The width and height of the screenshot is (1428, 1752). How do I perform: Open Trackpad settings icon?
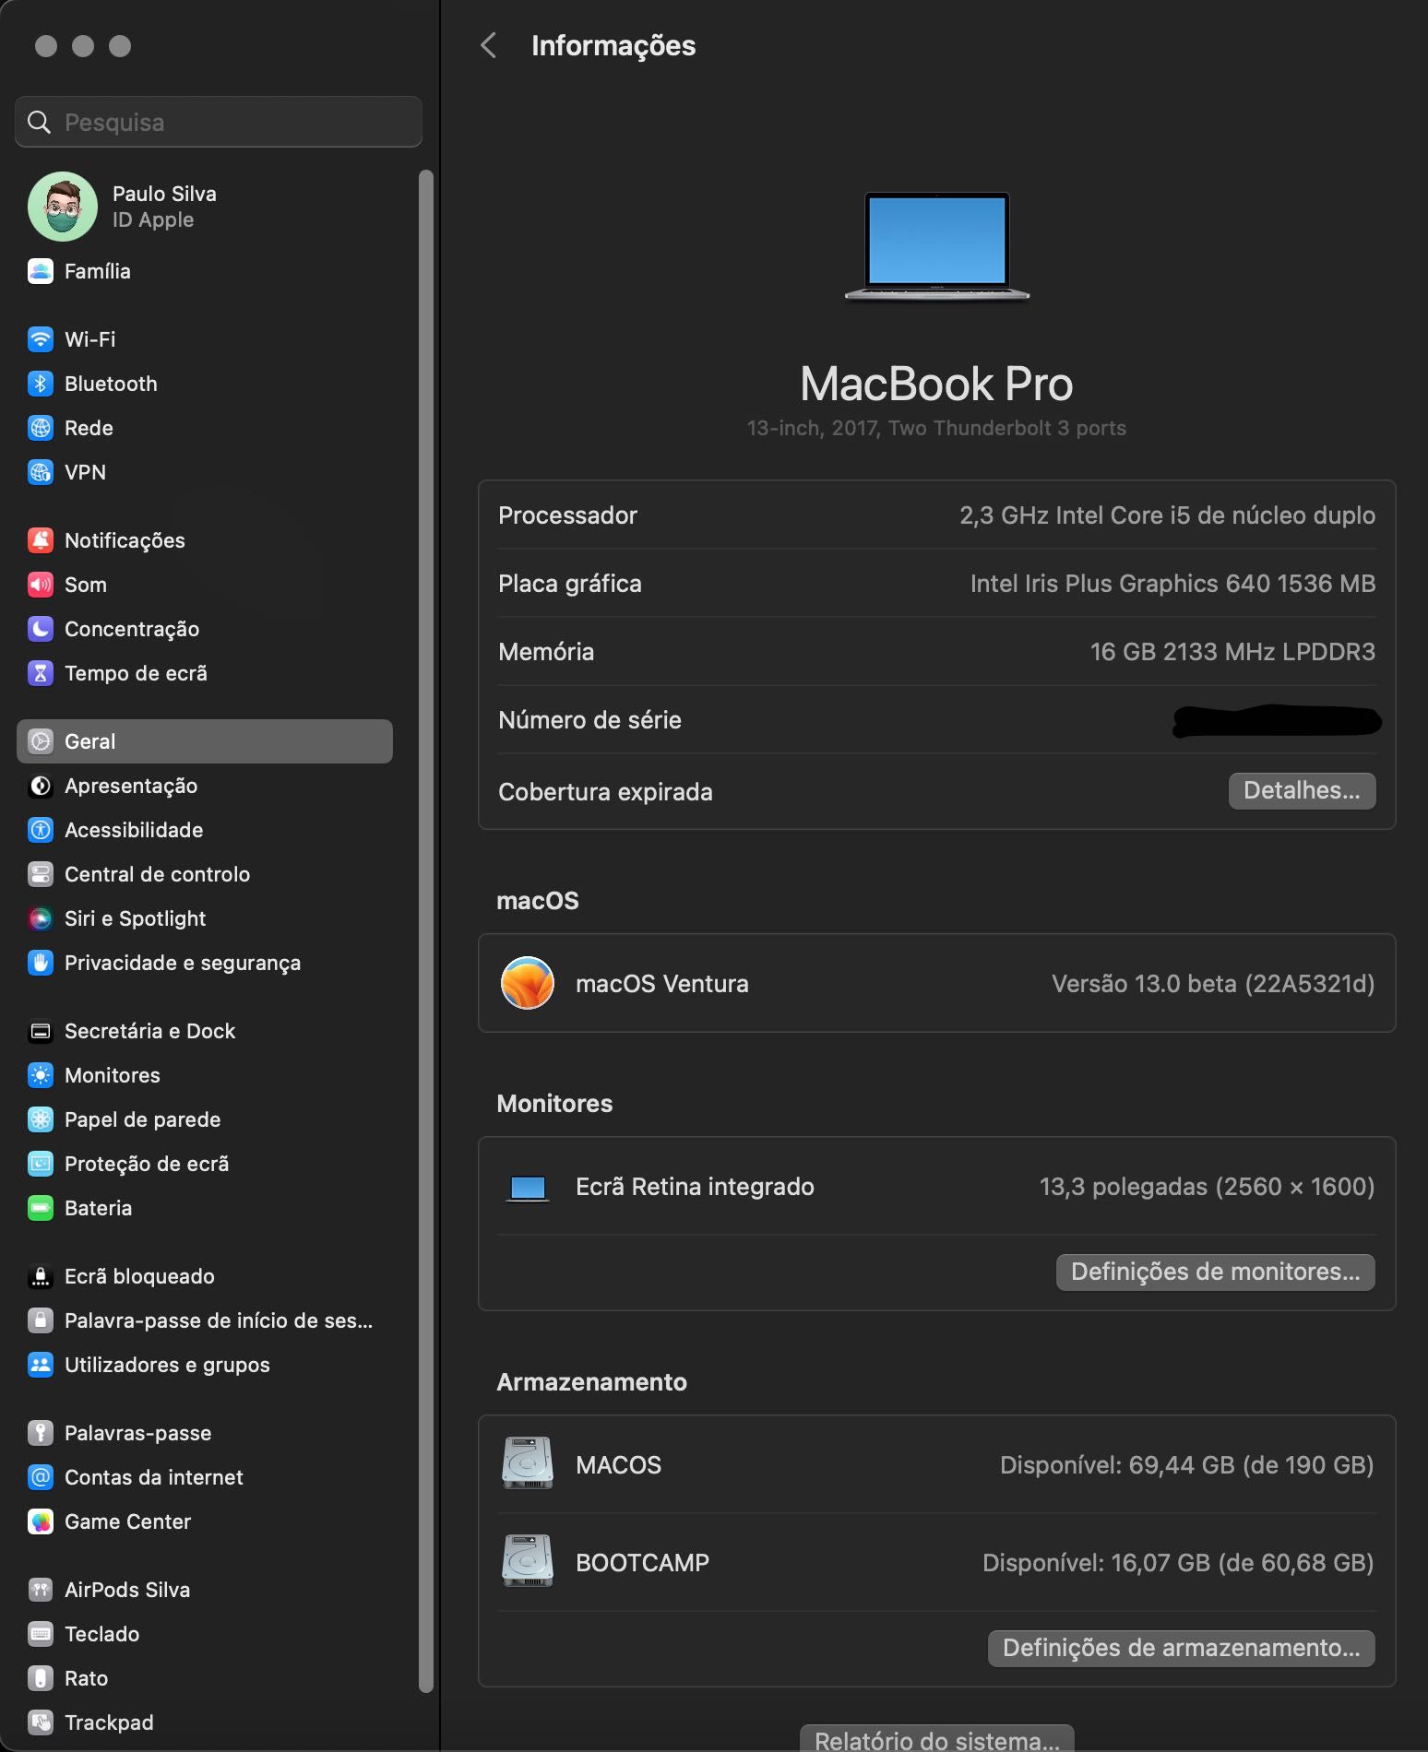41,1722
